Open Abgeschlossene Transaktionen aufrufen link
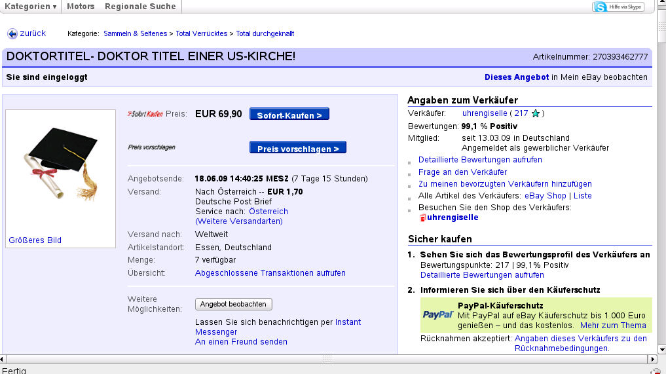 270,273
